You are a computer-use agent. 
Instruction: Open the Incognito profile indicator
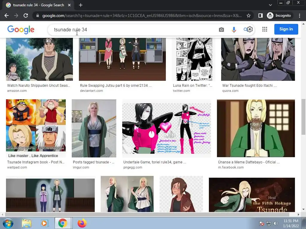pos(279,16)
